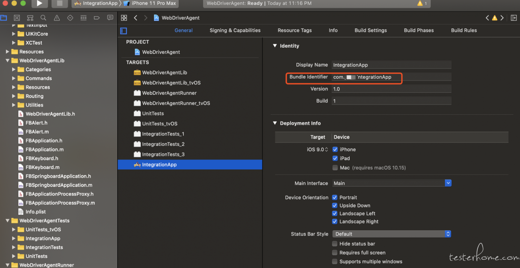Select the WebDriverAgentRunner target
The image size is (520, 268).
pos(165,93)
